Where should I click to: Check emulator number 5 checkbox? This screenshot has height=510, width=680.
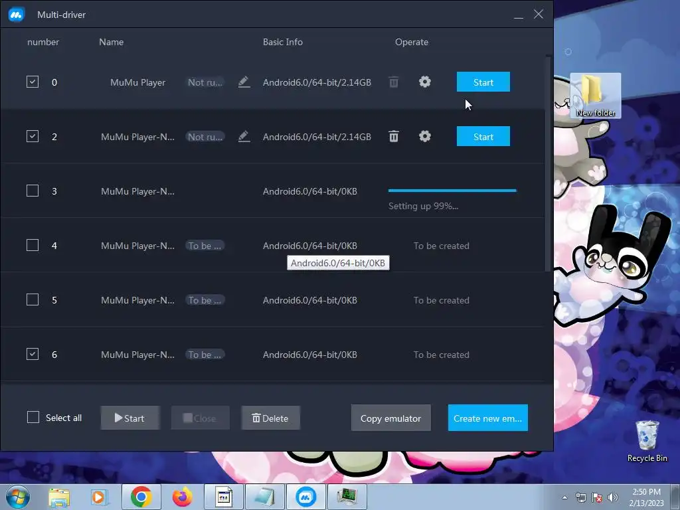point(33,299)
